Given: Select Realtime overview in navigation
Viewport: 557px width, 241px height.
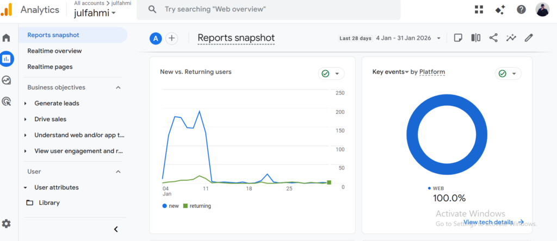Looking at the screenshot, I should pyautogui.click(x=54, y=51).
